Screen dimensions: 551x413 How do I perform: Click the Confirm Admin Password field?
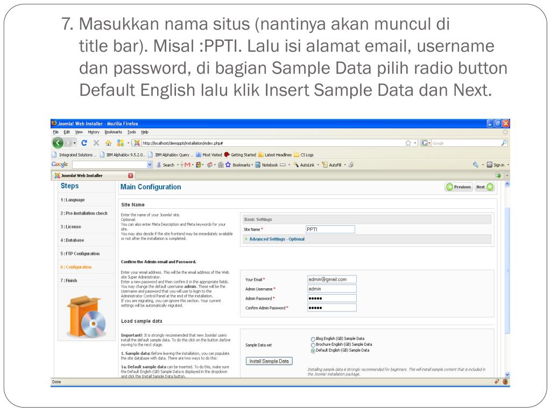(x=331, y=308)
